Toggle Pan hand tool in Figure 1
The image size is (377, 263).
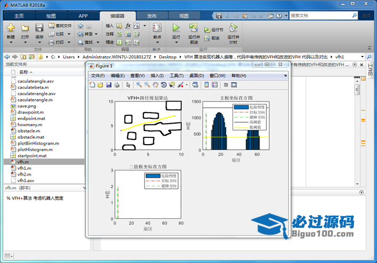point(156,85)
